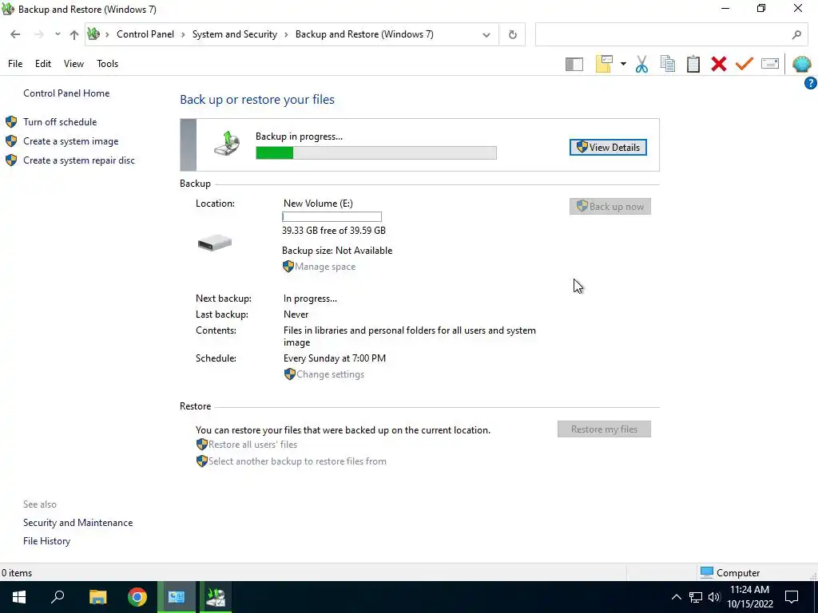Viewport: 818px width, 613px height.
Task: Click the Control Panel icon in the address bar
Action: (93, 34)
